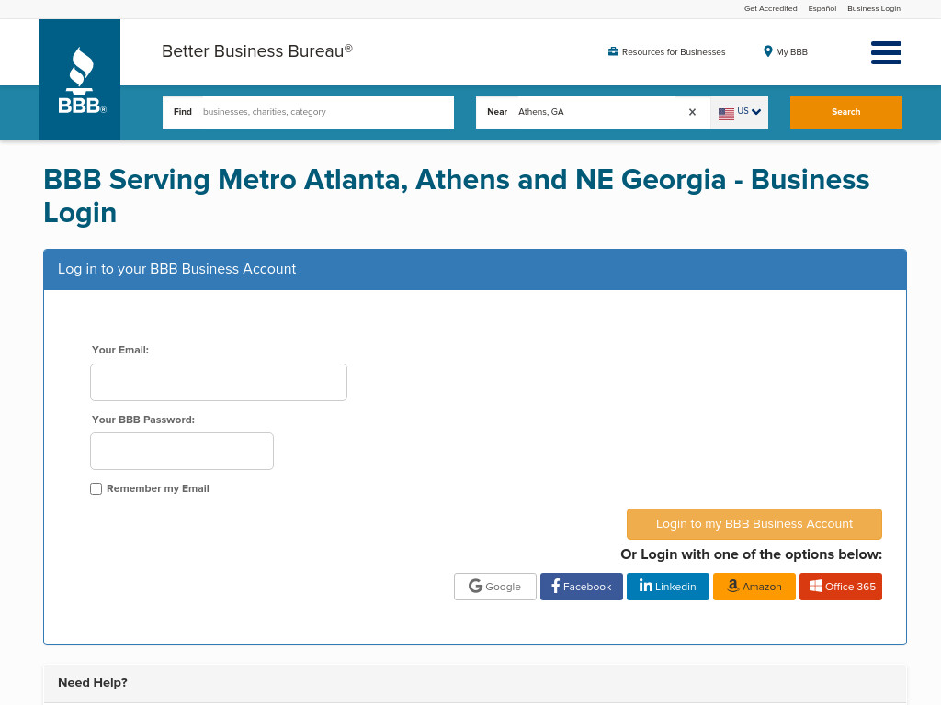Open the hamburger menu icon

(x=886, y=52)
